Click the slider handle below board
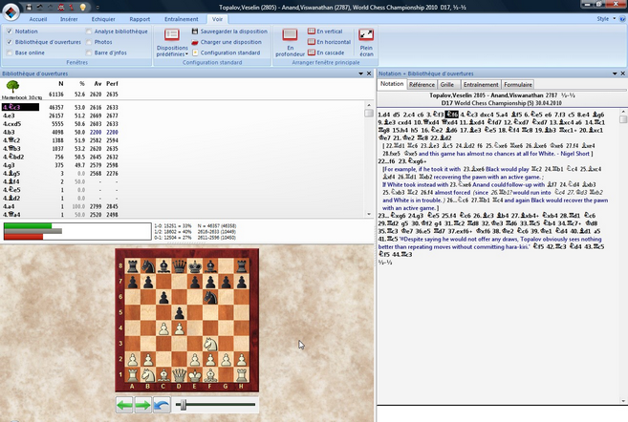This screenshot has height=422, width=628. pyautogui.click(x=183, y=405)
